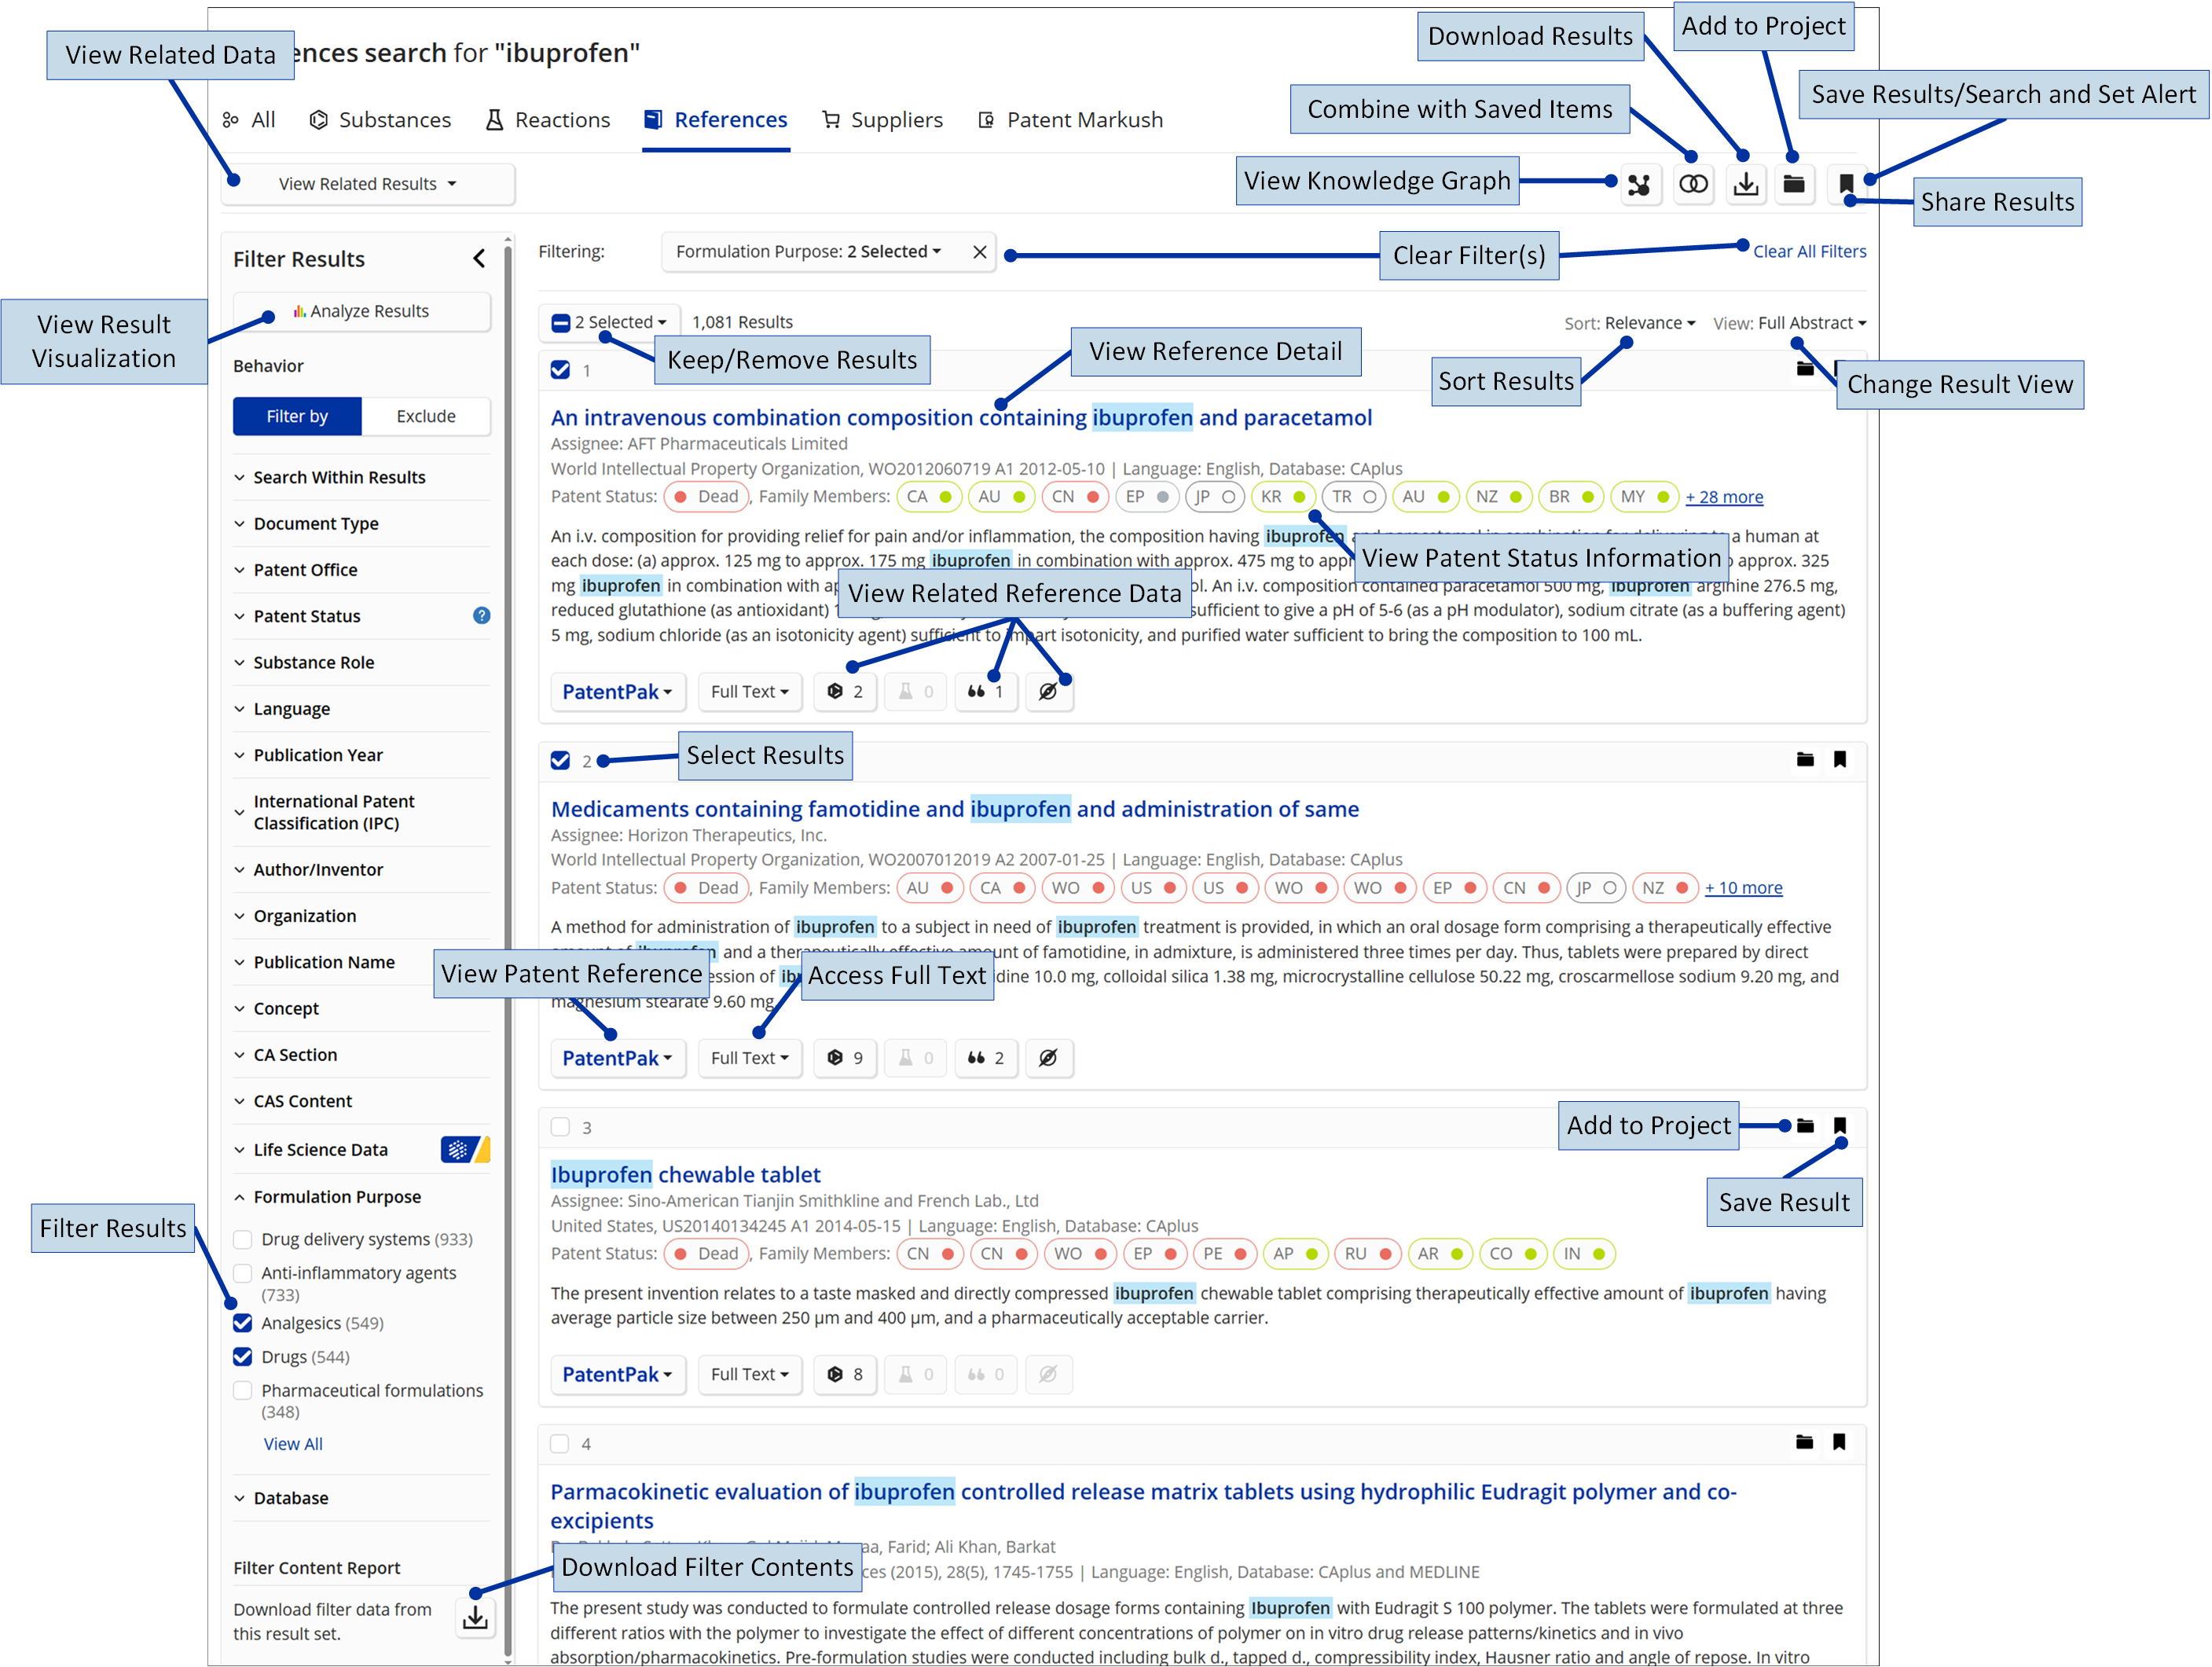Select result 3 checkbox
2212x1667 pixels.
point(560,1127)
